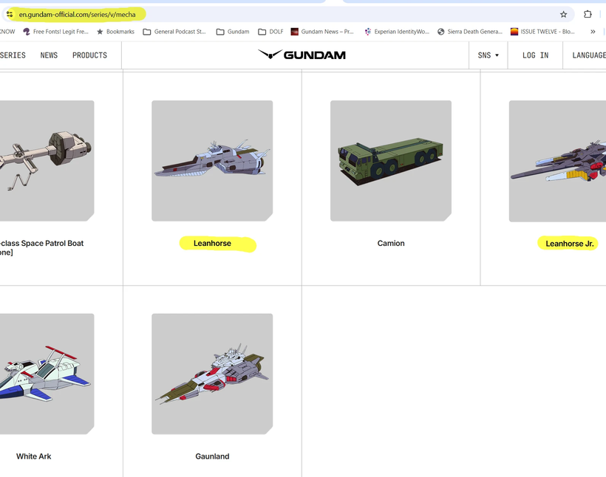Open the browser extensions puzzle icon
Screen dimensions: 606x477
tap(588, 14)
